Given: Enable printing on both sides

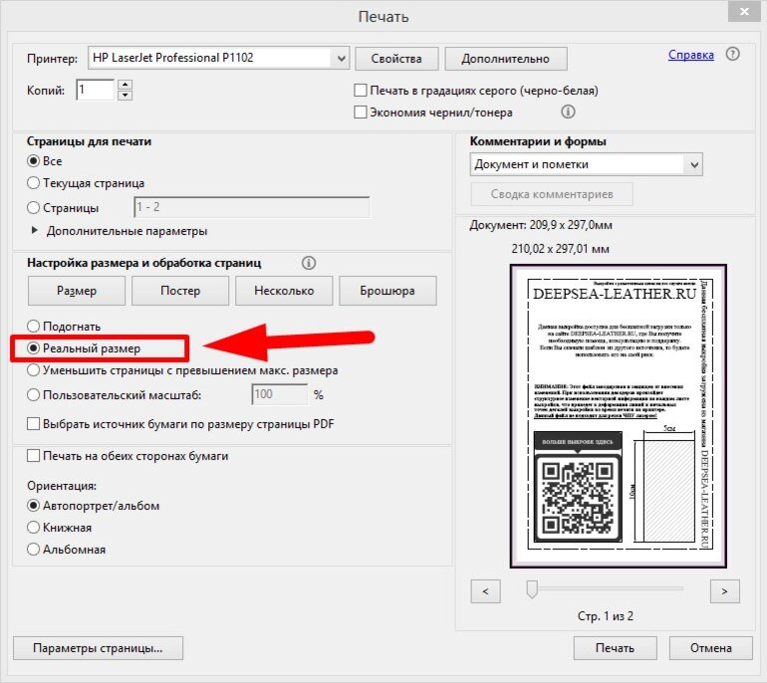Looking at the screenshot, I should pyautogui.click(x=33, y=456).
